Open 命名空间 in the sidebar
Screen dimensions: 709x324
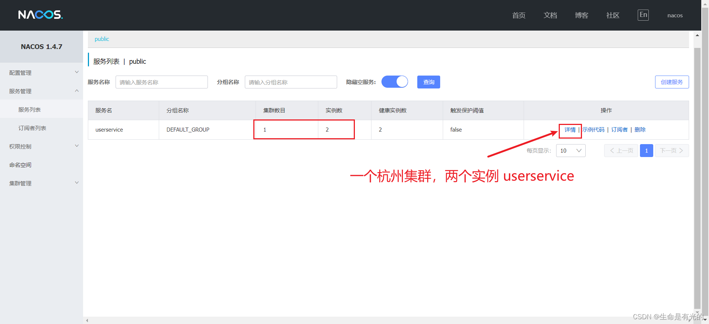click(41, 165)
